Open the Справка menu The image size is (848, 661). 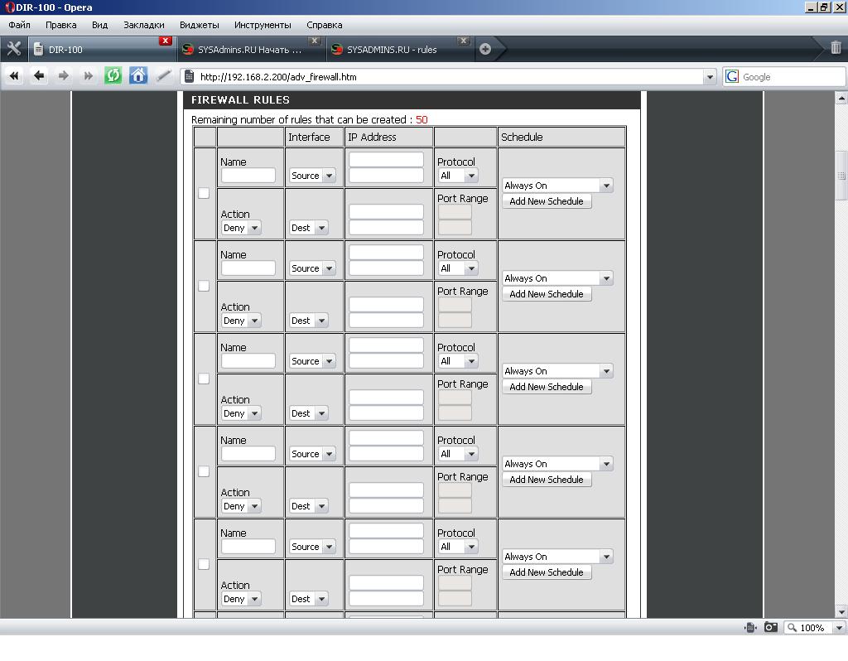[x=325, y=25]
